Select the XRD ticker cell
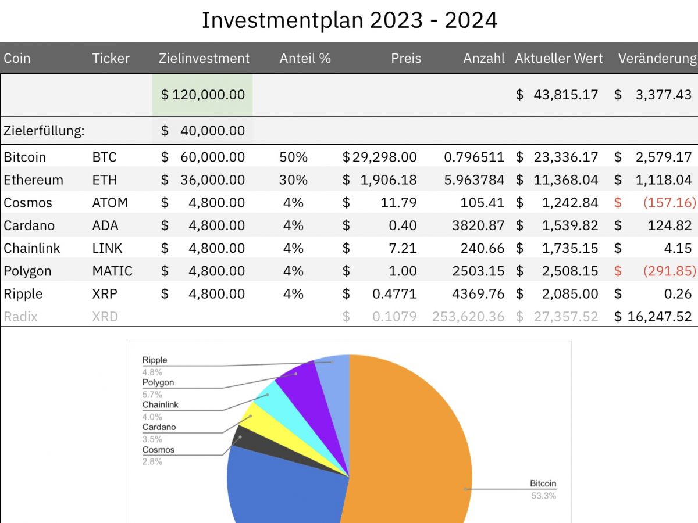Image resolution: width=698 pixels, height=523 pixels. 105,317
